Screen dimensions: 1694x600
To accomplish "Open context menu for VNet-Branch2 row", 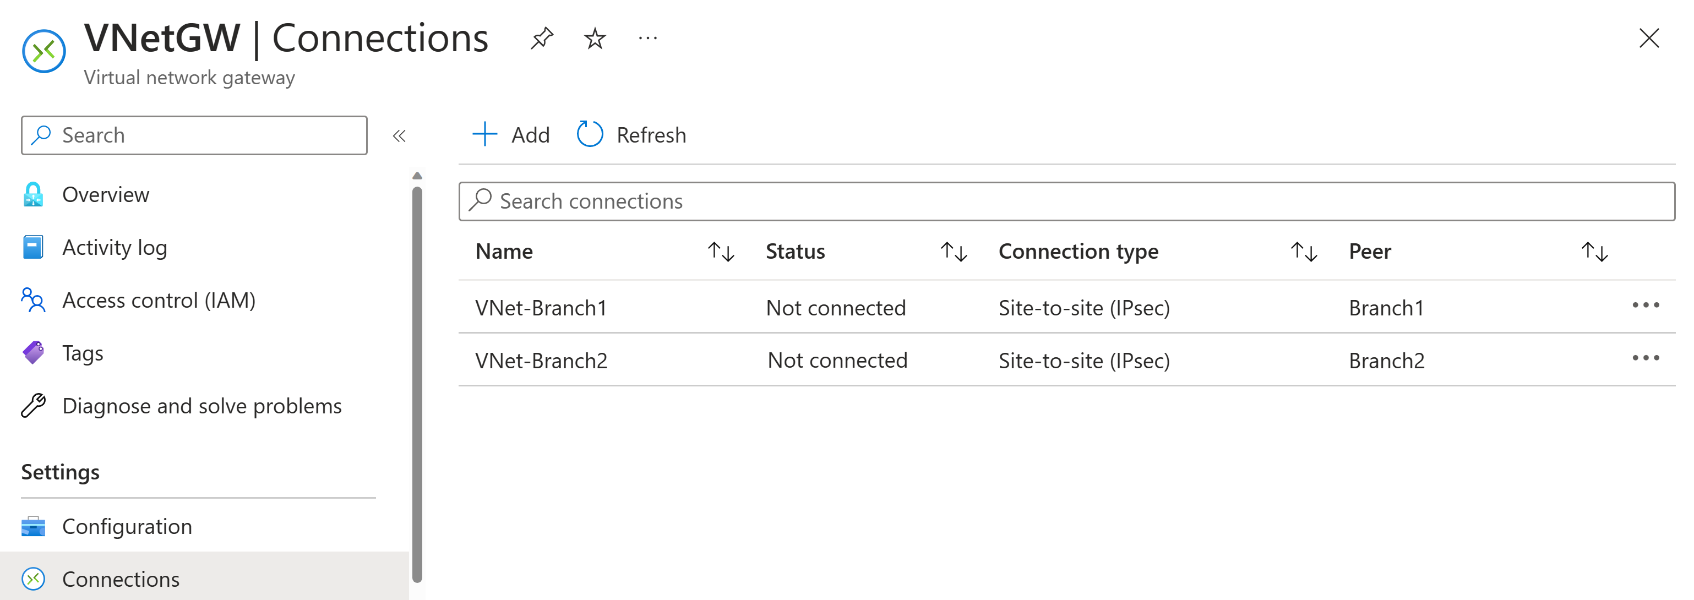I will tap(1646, 358).
